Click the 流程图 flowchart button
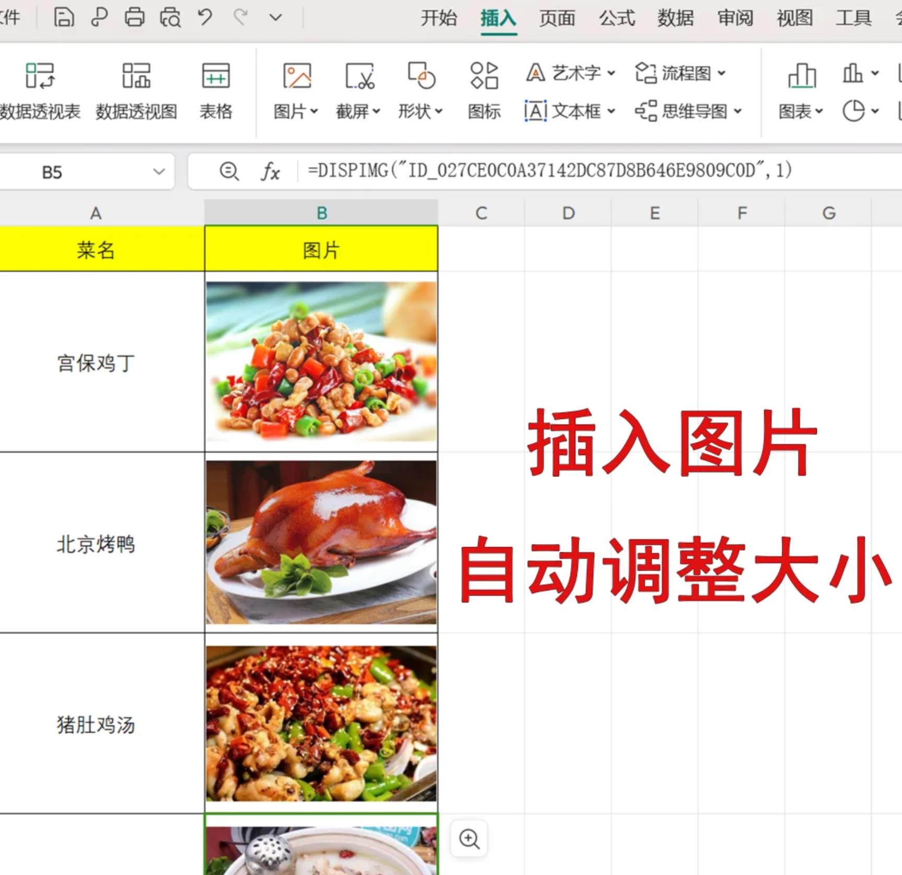The height and width of the screenshot is (875, 902). (x=679, y=73)
